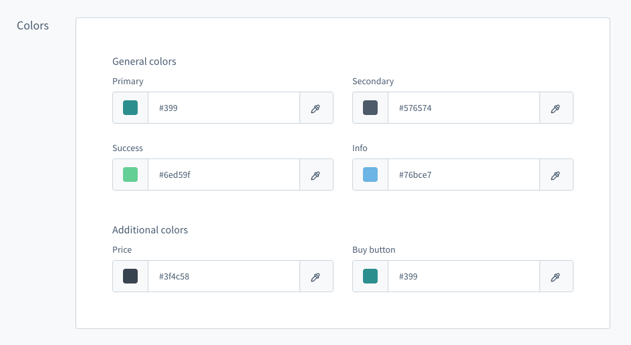Click the eyedropper icon for Primary color
The width and height of the screenshot is (631, 345).
316,108
